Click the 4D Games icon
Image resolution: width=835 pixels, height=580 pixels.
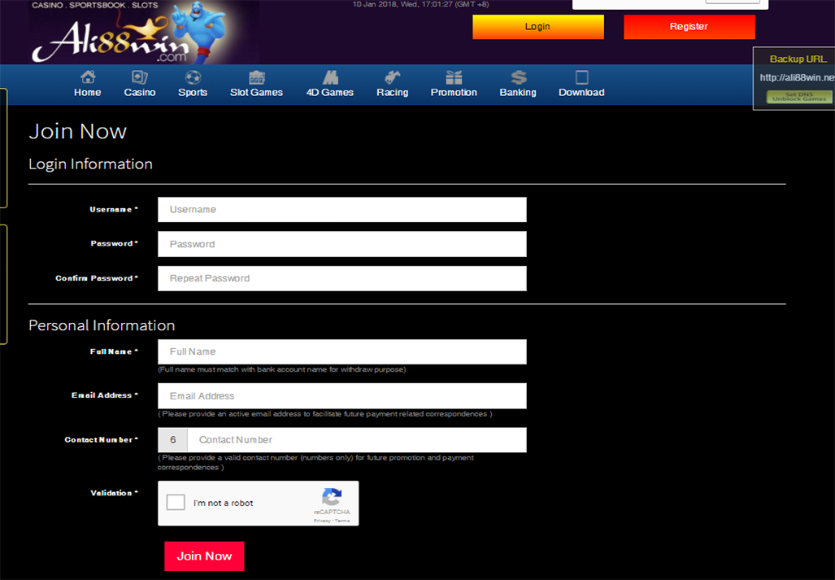[x=330, y=78]
